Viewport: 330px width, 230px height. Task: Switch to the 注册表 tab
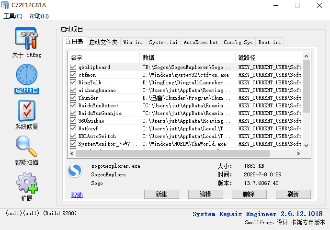coord(74,42)
